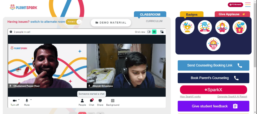
Task: Click Send Counseling Booking Link
Action: coord(213,65)
